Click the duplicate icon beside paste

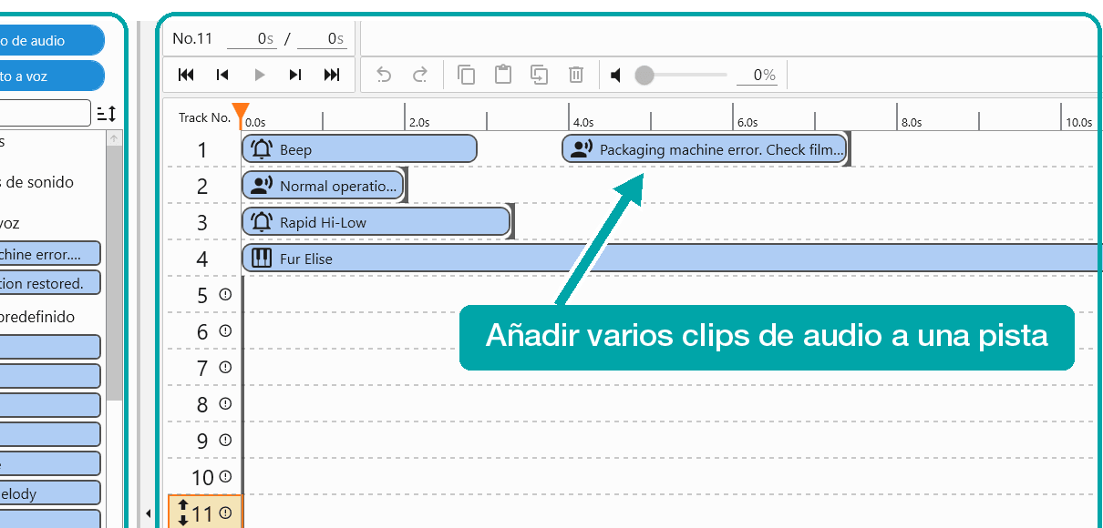click(539, 75)
